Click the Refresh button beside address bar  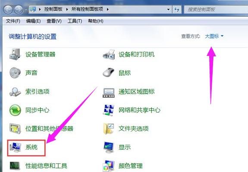pyautogui.click(x=177, y=9)
